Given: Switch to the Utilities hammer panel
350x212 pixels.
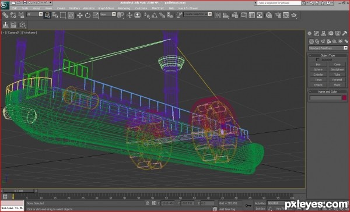Looking at the screenshot, I should pos(345,33).
